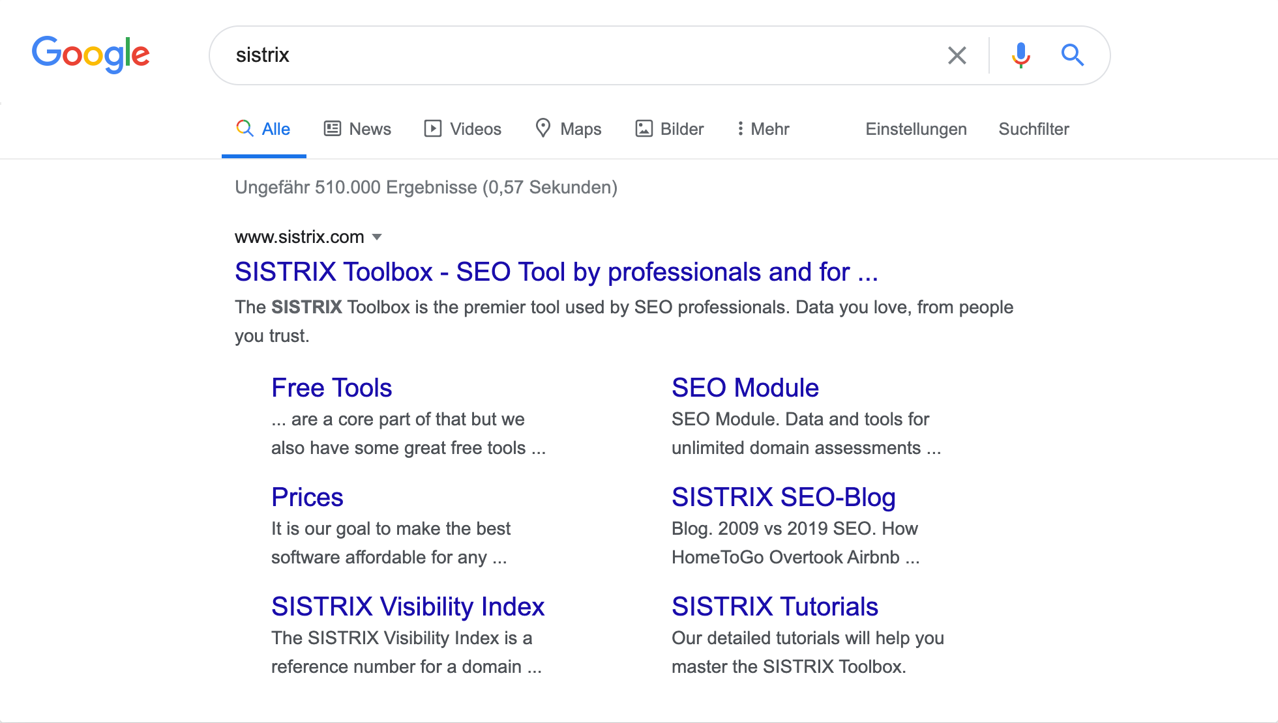Click the Free Tools sublink
The height and width of the screenshot is (723, 1278).
pyautogui.click(x=333, y=386)
